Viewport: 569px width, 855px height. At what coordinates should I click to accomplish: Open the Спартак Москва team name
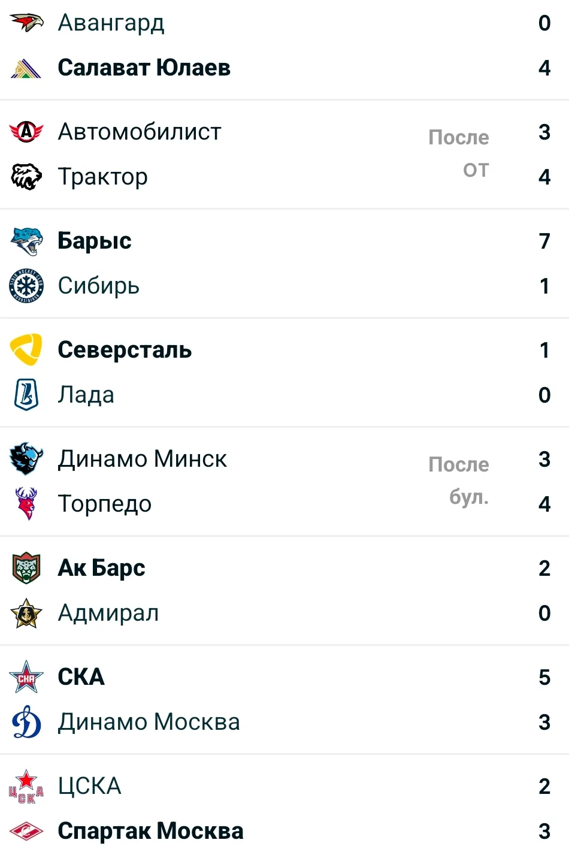tap(150, 831)
